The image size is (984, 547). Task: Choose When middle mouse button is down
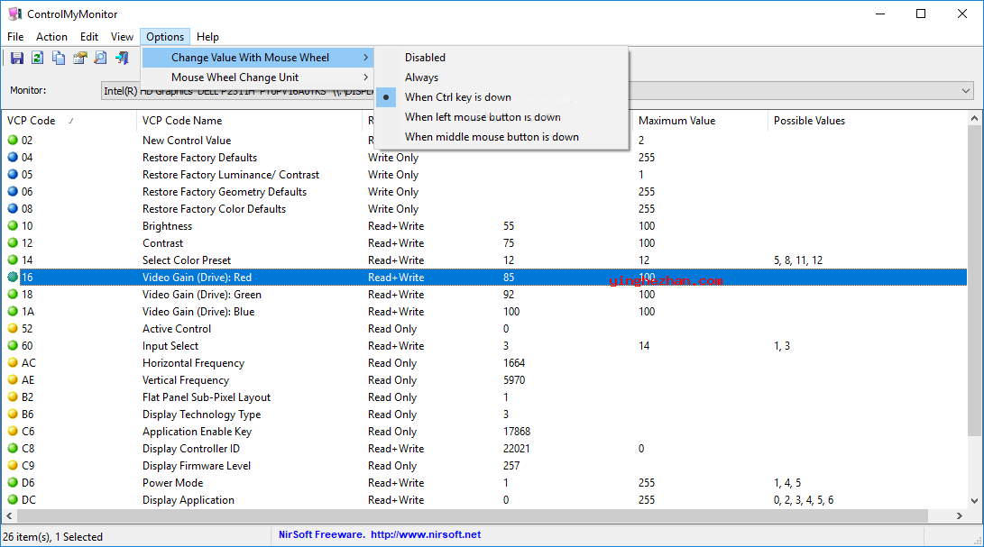pos(501,137)
